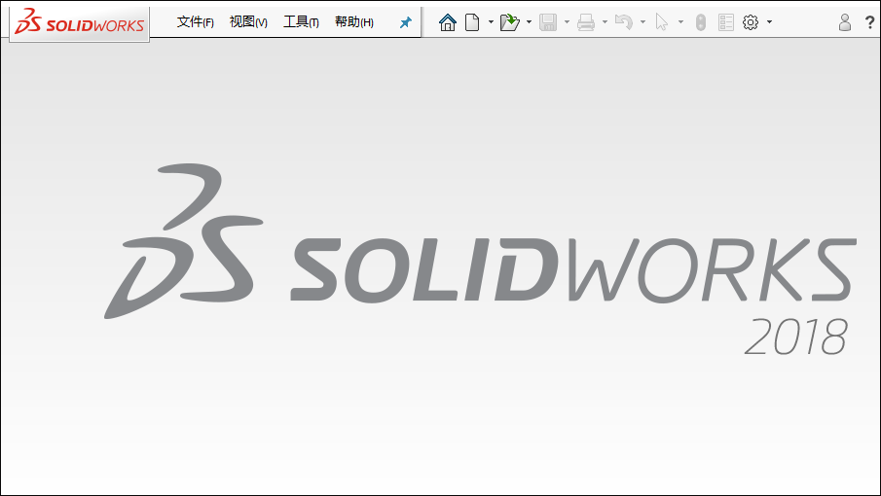
Task: Open the File Properties list icon
Action: pyautogui.click(x=726, y=22)
